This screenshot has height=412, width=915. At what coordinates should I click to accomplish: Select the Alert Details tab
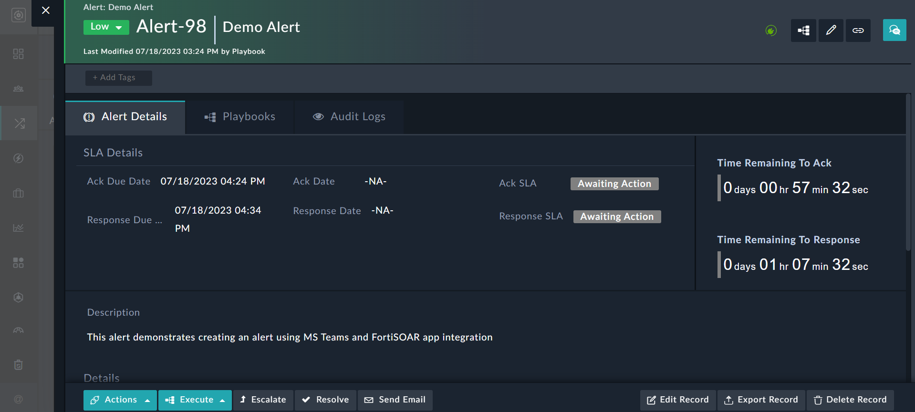click(x=125, y=117)
